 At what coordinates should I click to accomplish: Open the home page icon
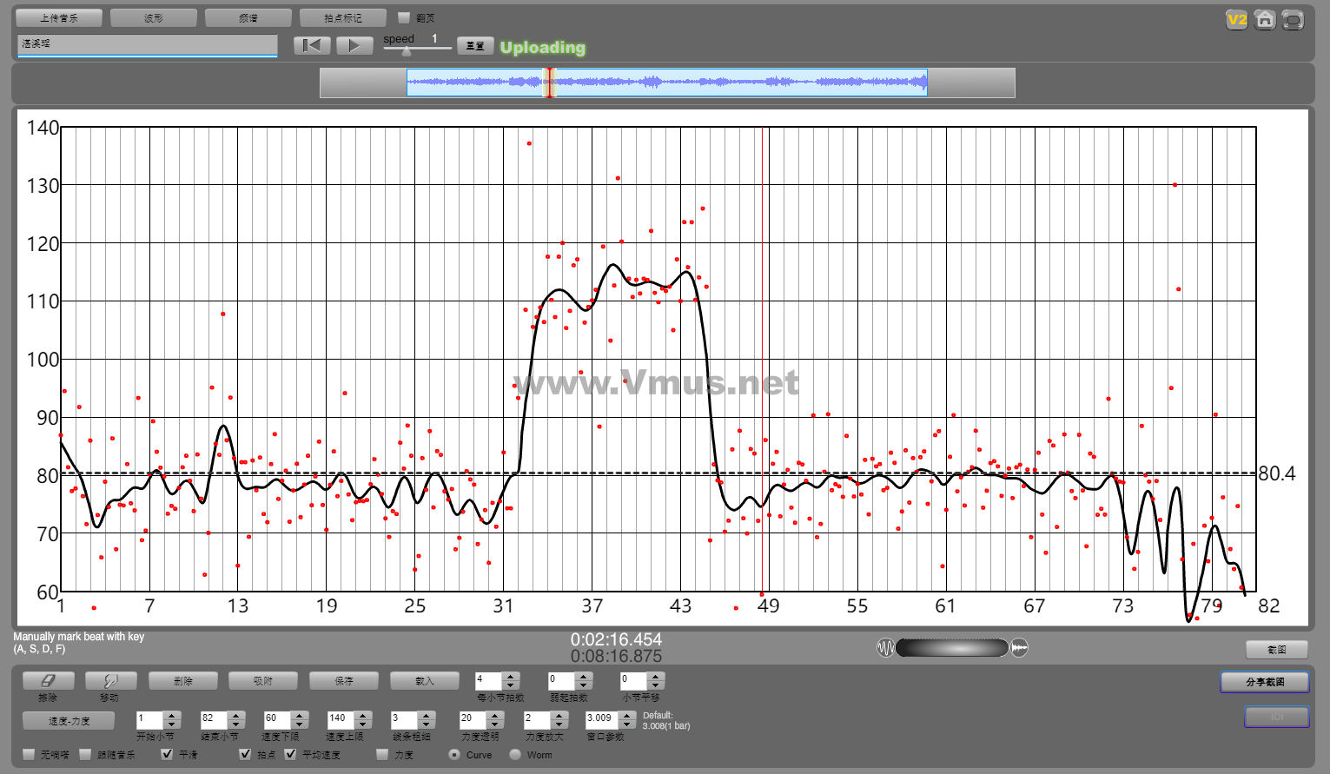(1265, 20)
